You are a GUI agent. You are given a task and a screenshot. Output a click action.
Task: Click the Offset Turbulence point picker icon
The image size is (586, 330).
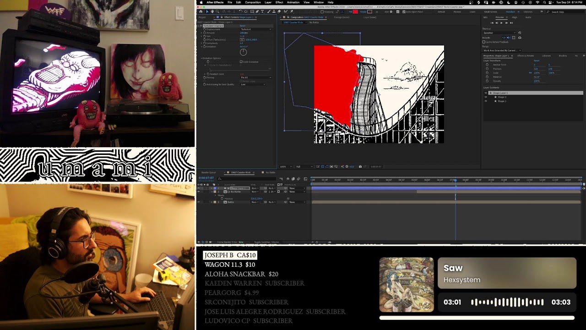click(x=242, y=40)
